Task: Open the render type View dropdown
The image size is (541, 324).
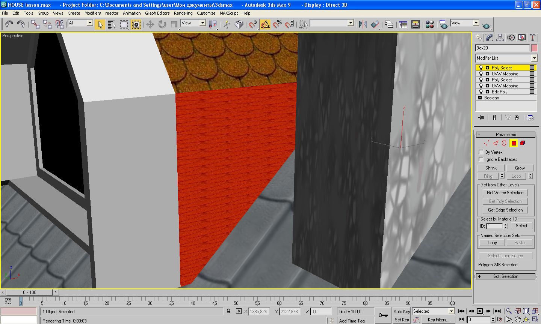Action: (465, 23)
